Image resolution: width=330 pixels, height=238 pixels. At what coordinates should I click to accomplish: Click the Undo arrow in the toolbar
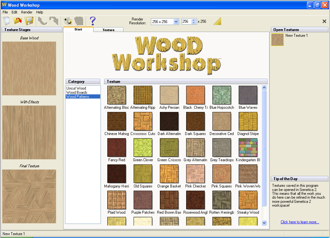coord(42,21)
